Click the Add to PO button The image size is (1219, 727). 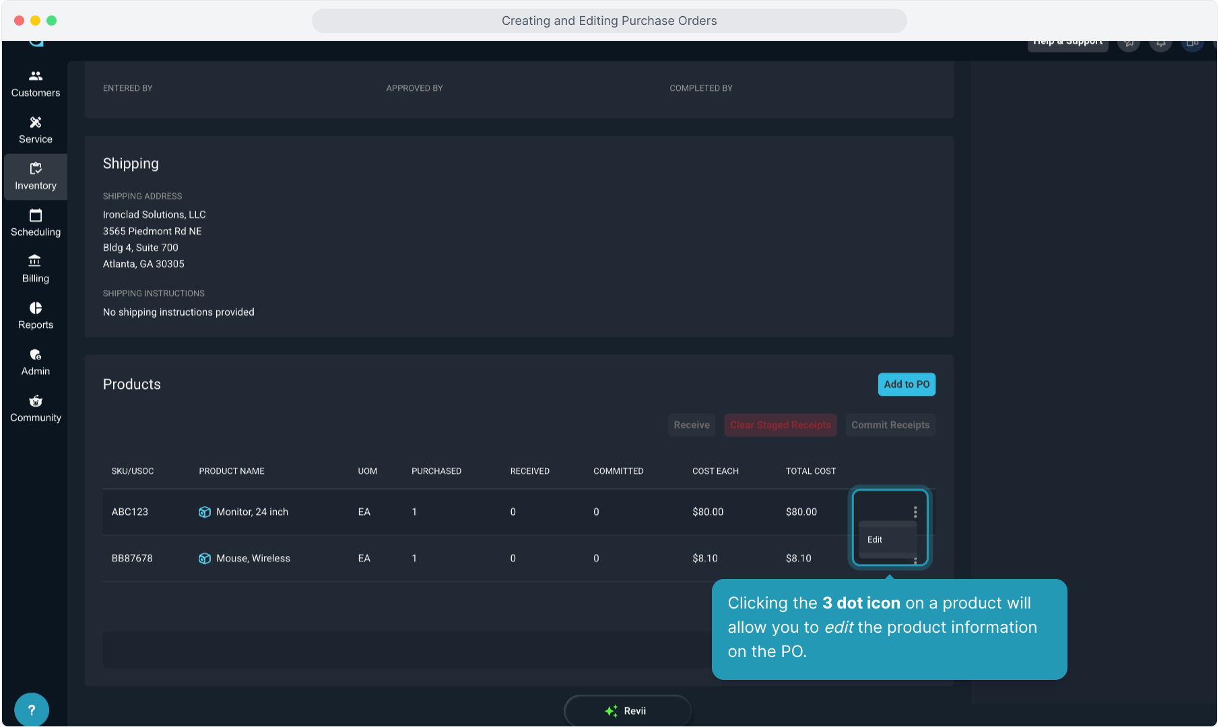(906, 384)
